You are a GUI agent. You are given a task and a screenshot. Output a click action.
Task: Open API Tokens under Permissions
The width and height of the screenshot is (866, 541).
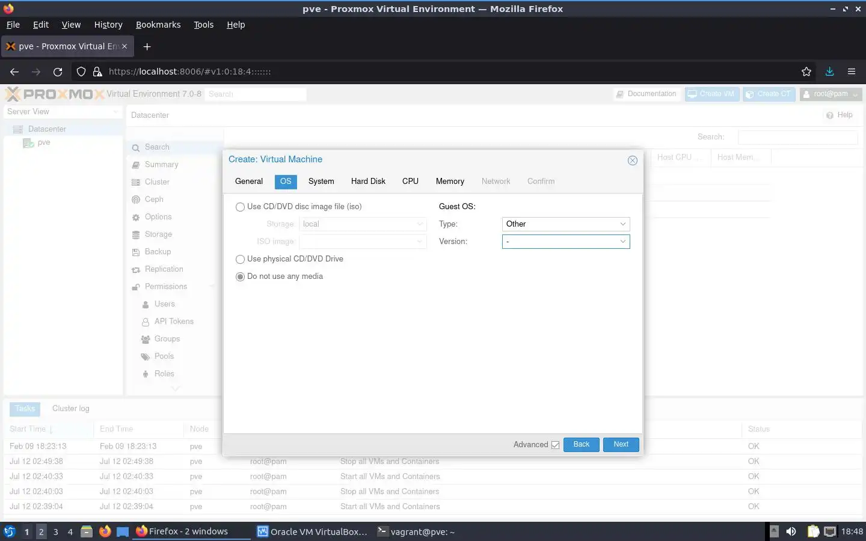click(x=174, y=322)
